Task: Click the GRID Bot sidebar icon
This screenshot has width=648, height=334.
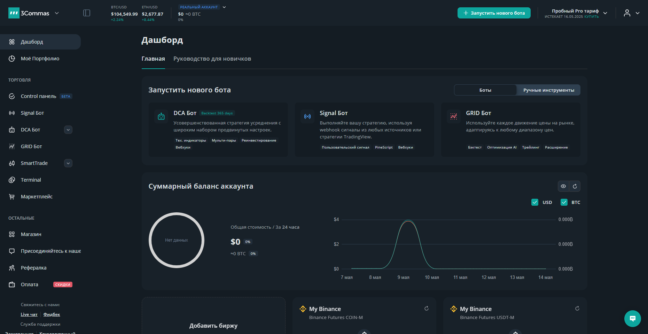Action: coord(12,146)
